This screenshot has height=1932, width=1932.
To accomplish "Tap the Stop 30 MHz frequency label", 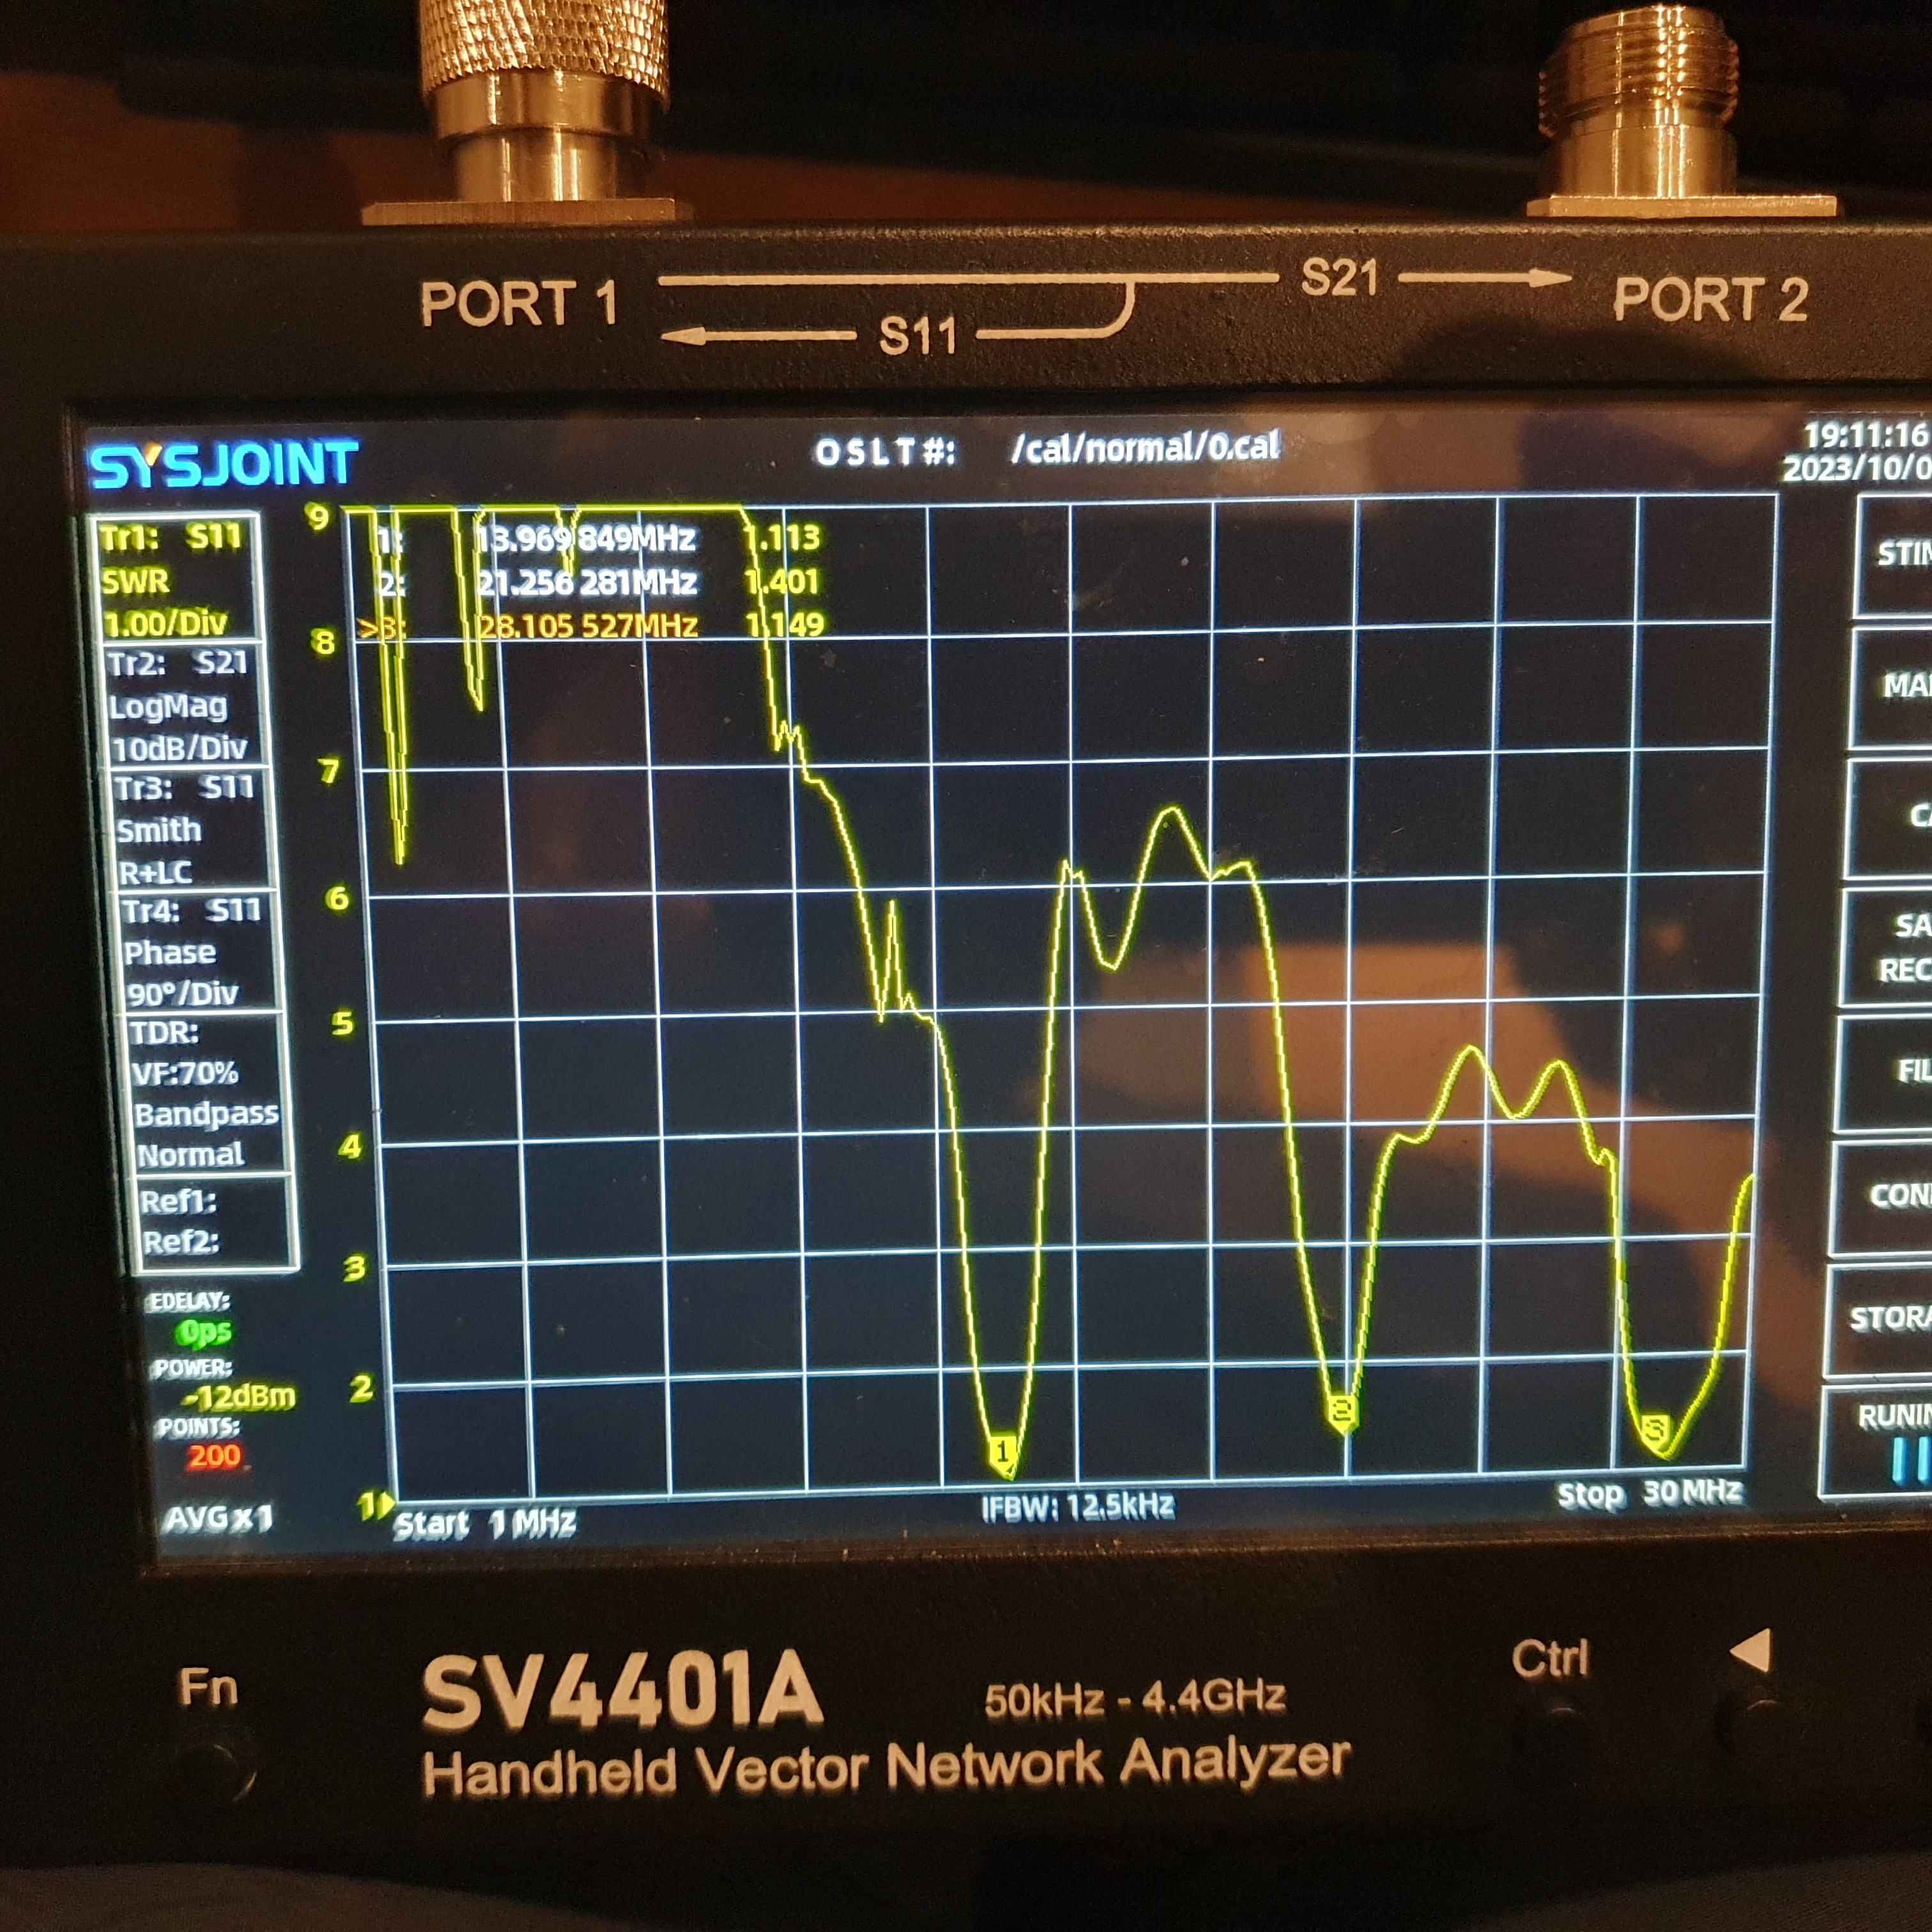I will (x=1650, y=1494).
